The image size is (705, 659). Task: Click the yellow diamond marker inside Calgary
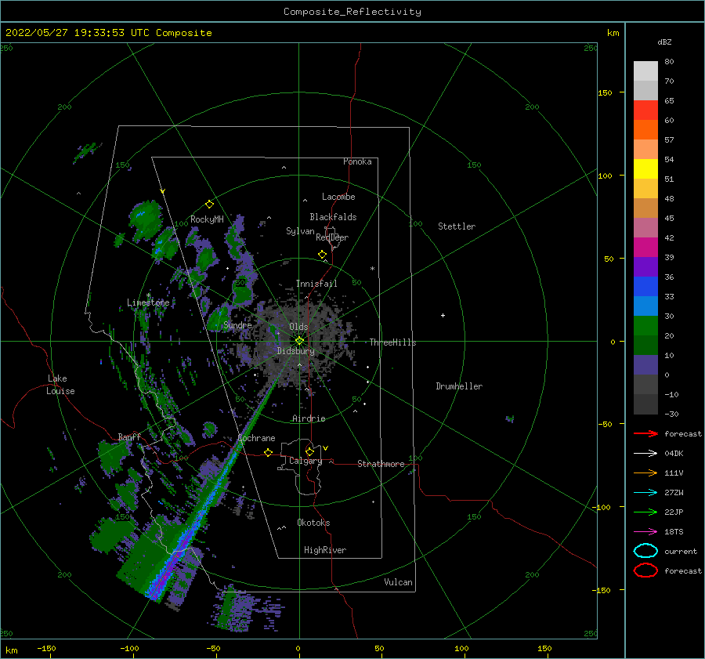(309, 451)
